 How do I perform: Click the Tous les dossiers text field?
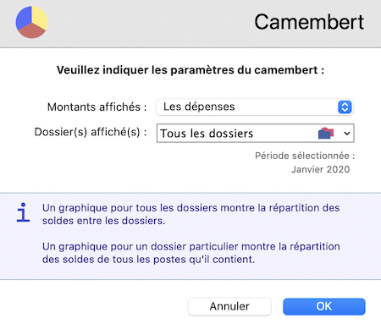207,134
